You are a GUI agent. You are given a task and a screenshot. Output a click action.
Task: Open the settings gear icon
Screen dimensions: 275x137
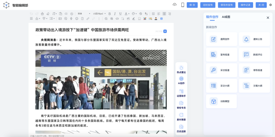pos(271,5)
